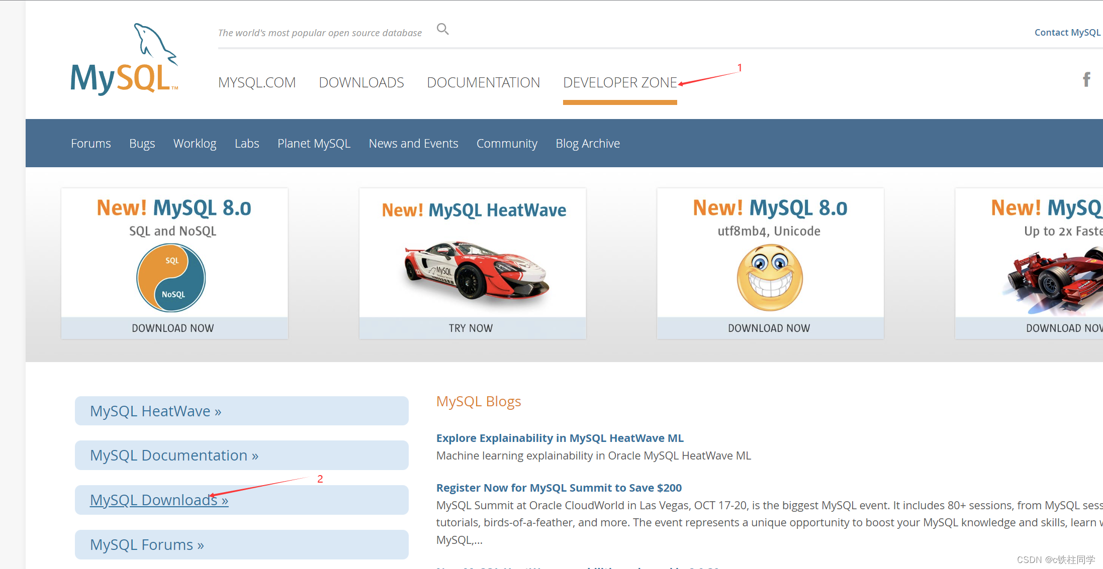Click 'Machine learning explainability' blog summary text
Image resolution: width=1103 pixels, height=569 pixels.
point(594,456)
